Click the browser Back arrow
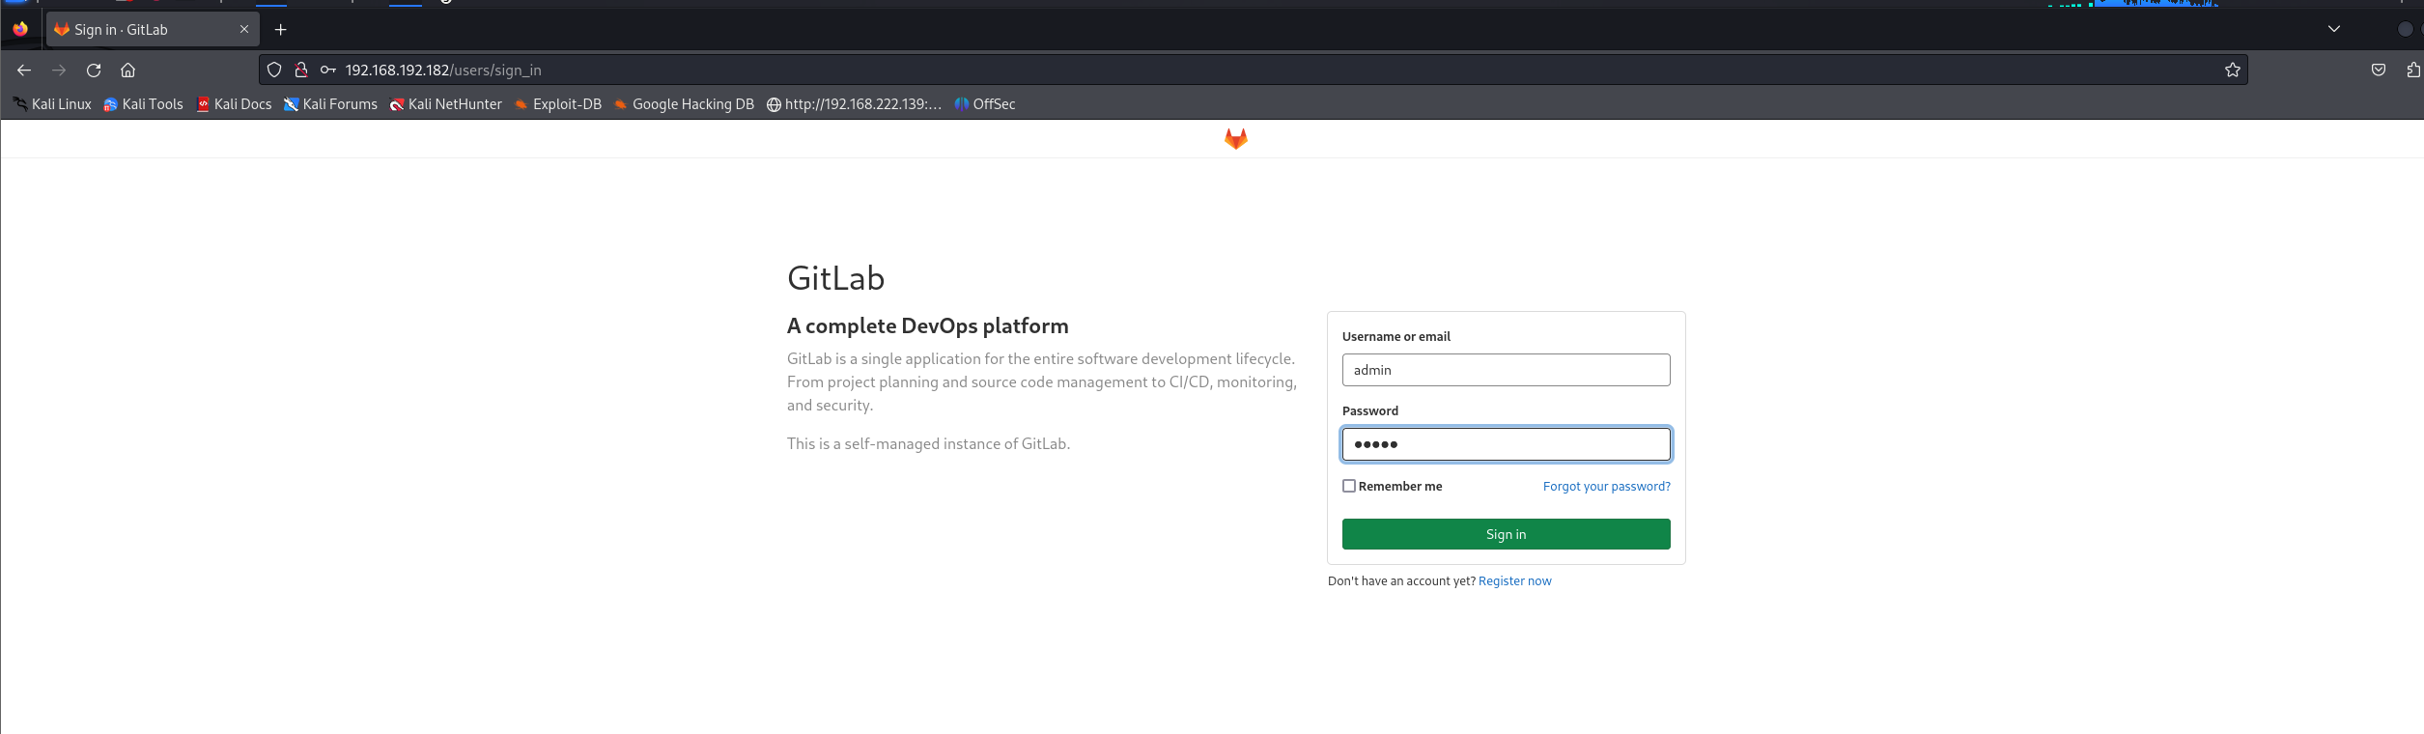Screen dimensions: 2424x734 point(24,71)
